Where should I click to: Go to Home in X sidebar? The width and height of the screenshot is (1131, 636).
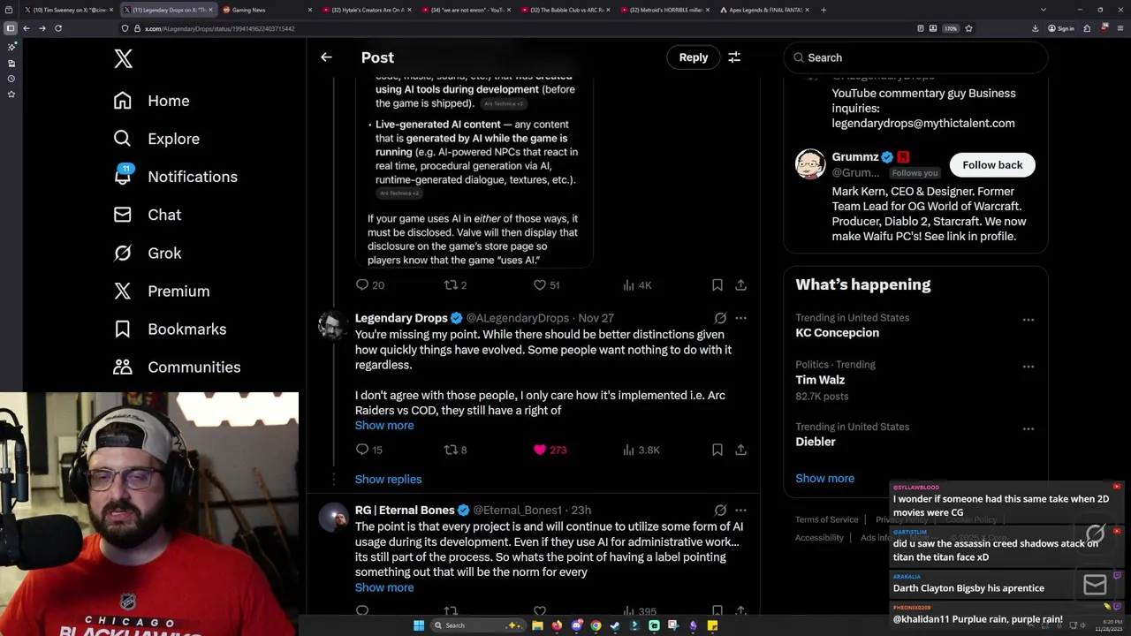coord(151,101)
